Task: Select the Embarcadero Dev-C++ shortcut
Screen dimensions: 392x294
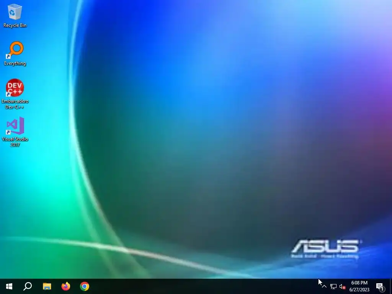Action: coord(15,94)
